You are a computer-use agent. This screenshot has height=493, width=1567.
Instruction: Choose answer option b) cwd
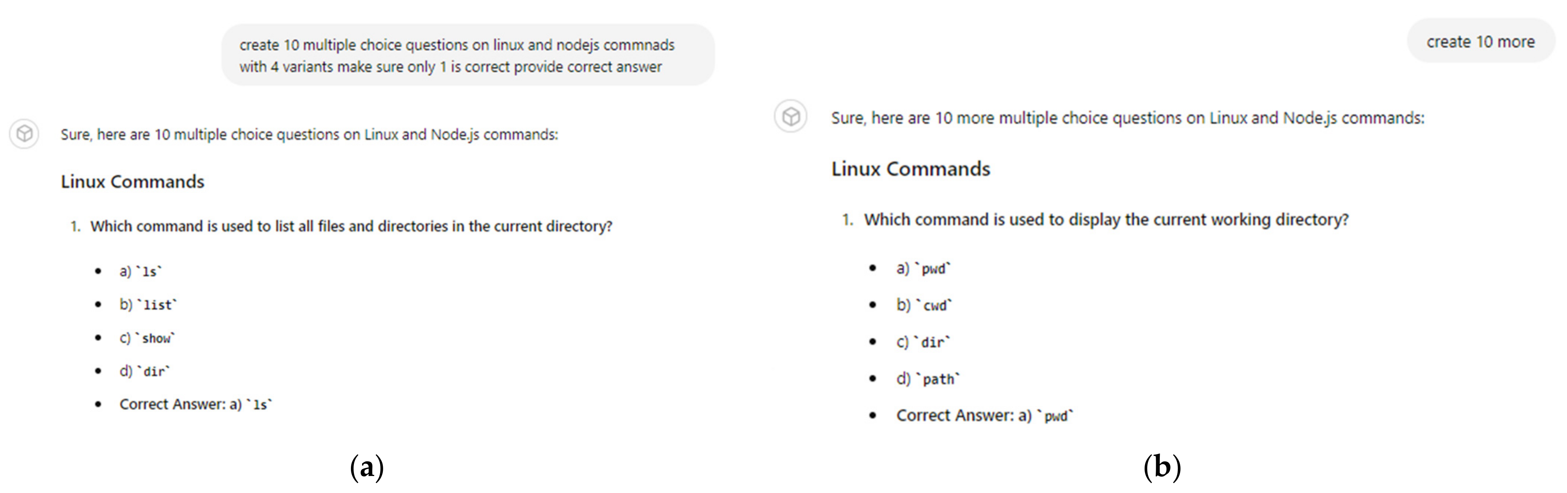[924, 305]
